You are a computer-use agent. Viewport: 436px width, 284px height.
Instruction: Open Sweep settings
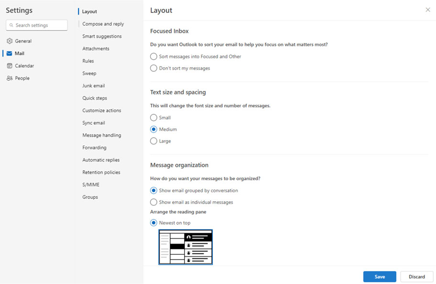89,74
